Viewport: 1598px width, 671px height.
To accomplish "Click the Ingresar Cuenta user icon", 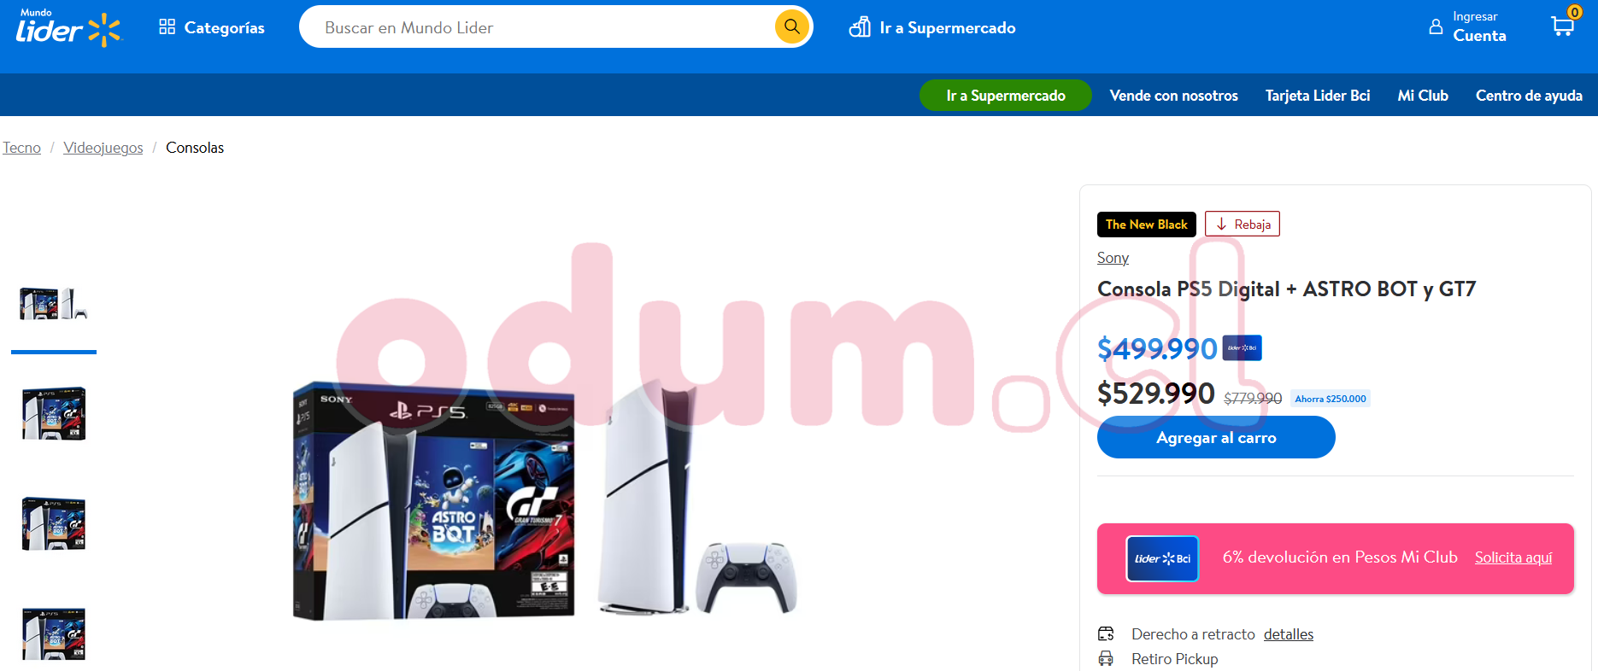I will [1436, 27].
